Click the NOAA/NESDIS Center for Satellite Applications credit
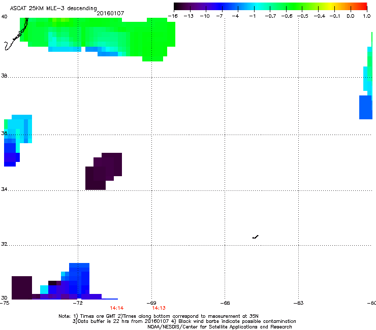The image size is (376, 330). click(x=220, y=327)
